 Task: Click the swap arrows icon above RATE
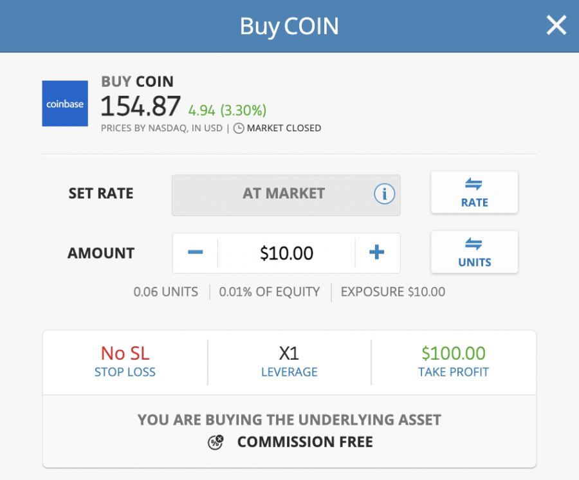point(473,183)
